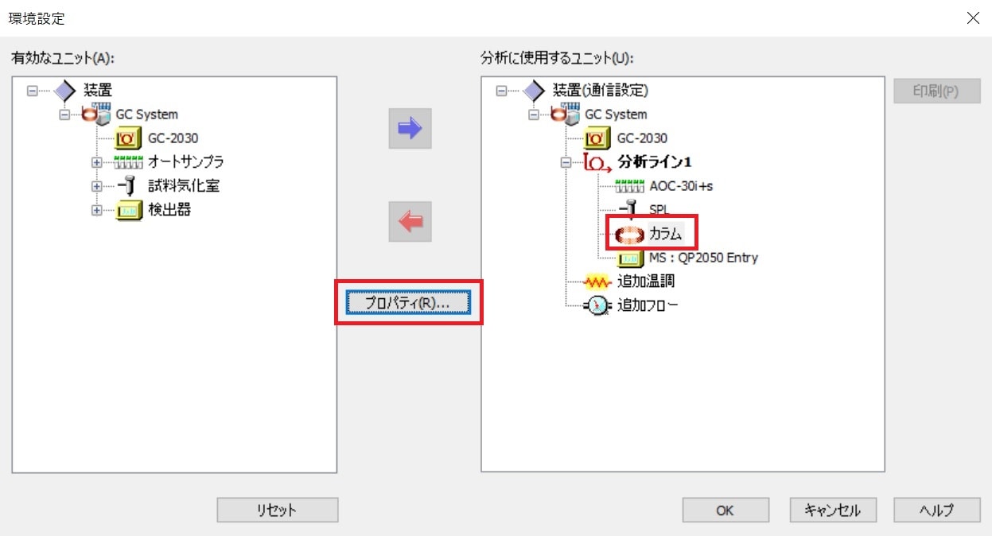Image resolution: width=992 pixels, height=536 pixels.
Task: Collapse GC System in the right tree
Action: pyautogui.click(x=534, y=115)
